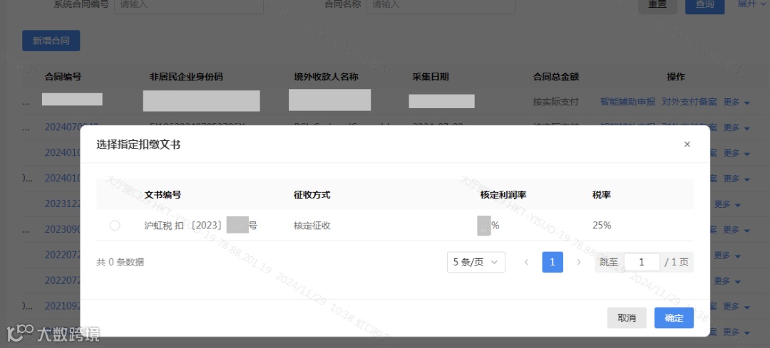
Task: Click 新增合同 button in the background page
Action: pyautogui.click(x=51, y=41)
